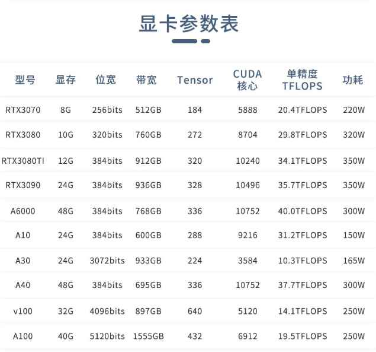The width and height of the screenshot is (376, 352).
Task: Click the CUDA cores value 10240
Action: click(248, 161)
